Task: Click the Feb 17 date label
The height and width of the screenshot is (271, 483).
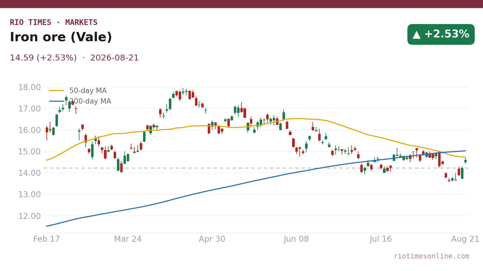Action: pos(47,239)
